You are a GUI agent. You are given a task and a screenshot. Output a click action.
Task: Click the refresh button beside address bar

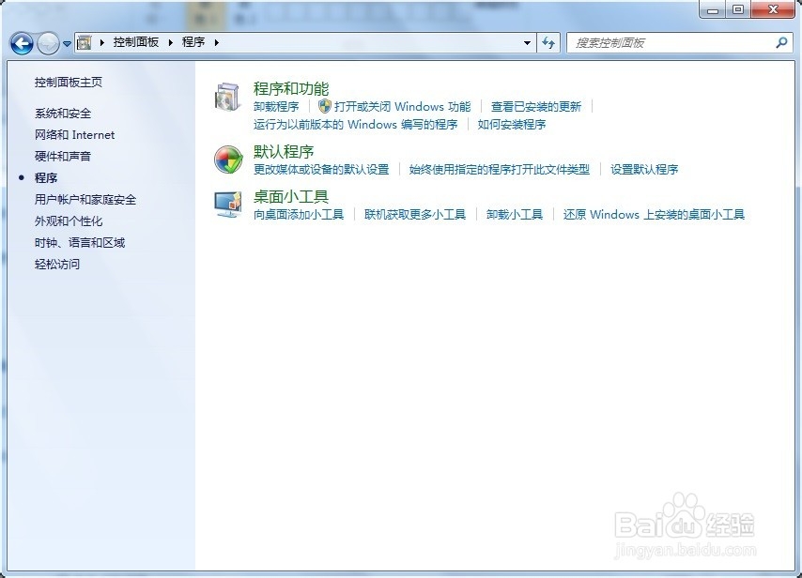point(548,43)
